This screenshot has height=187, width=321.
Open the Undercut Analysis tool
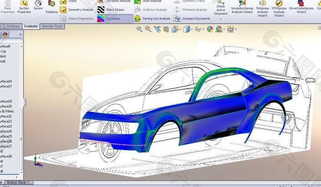(150, 10)
